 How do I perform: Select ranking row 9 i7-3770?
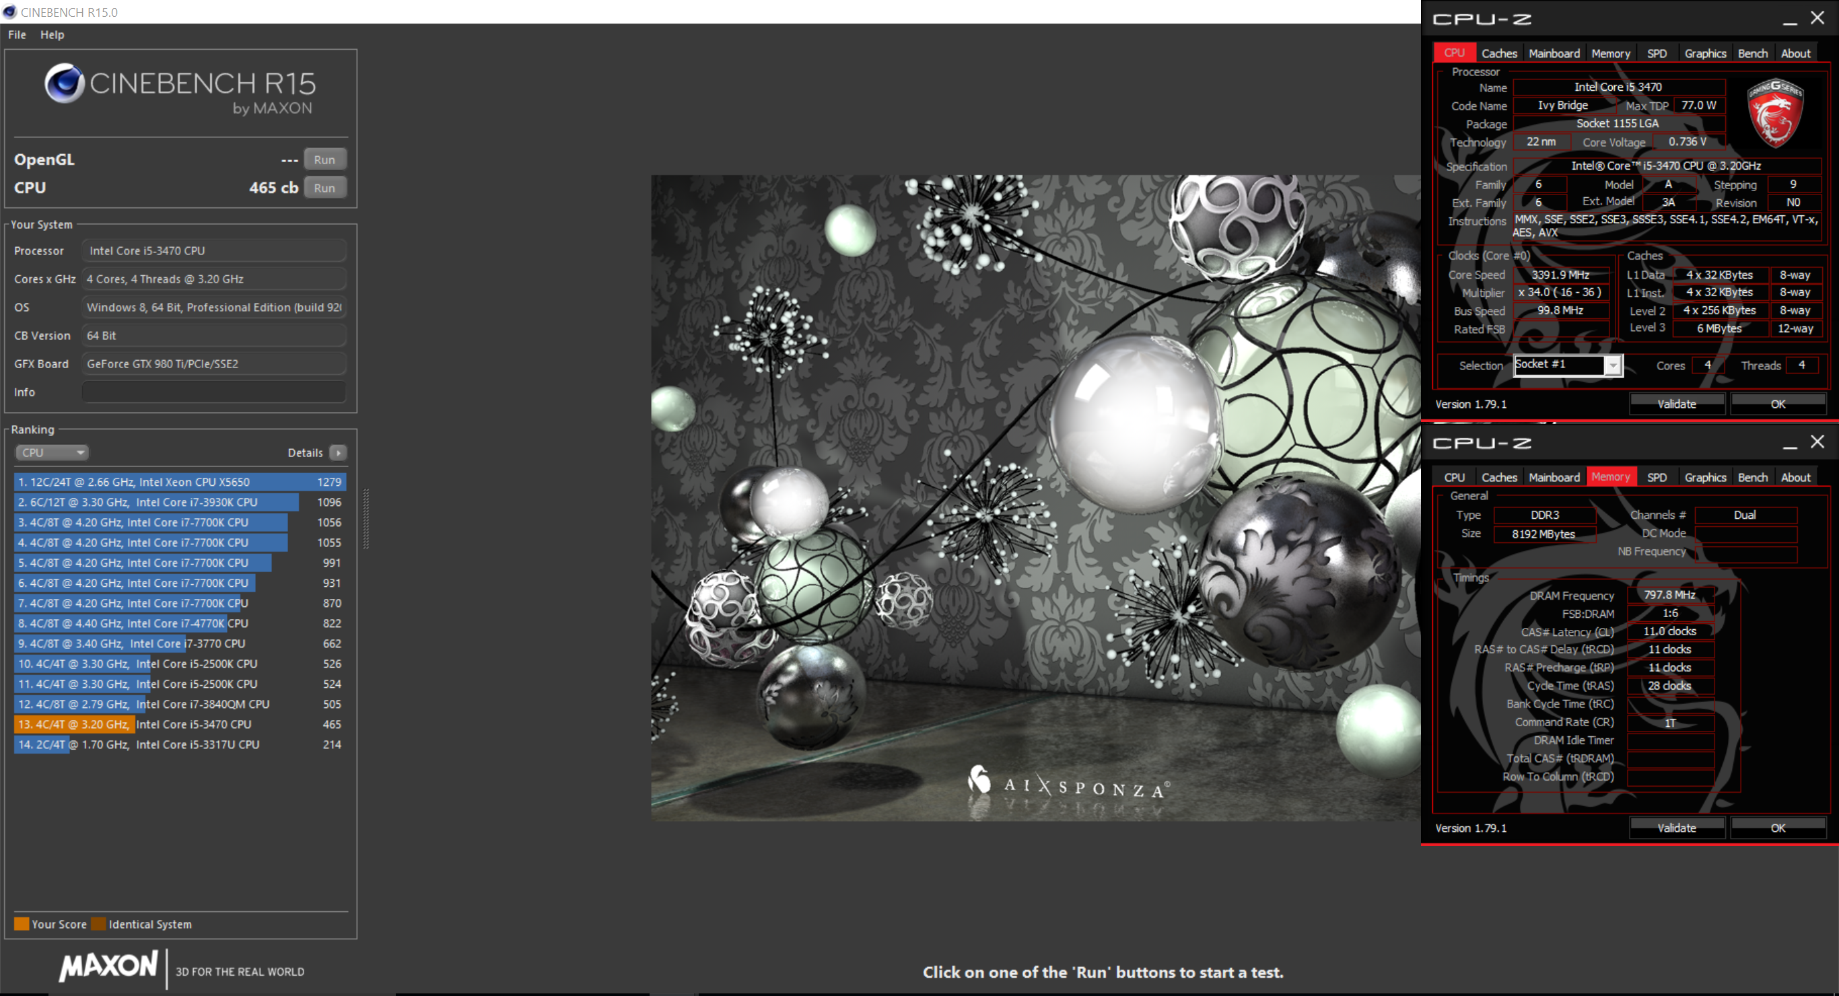pyautogui.click(x=180, y=643)
